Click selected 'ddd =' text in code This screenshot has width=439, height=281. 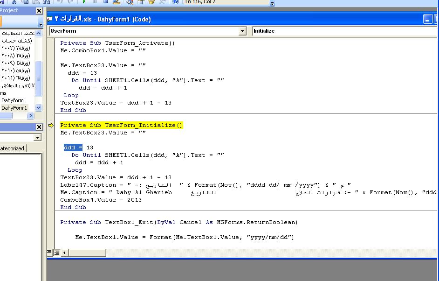point(73,147)
